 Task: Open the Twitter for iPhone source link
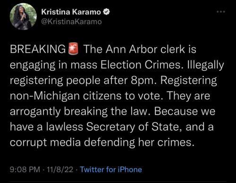(x=111, y=169)
